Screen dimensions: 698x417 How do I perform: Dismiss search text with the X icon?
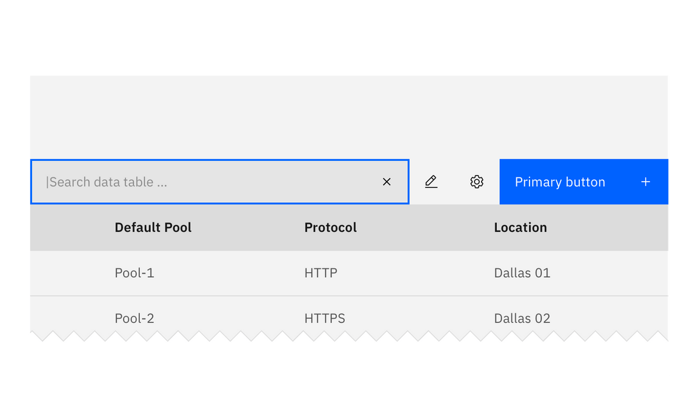pyautogui.click(x=387, y=182)
